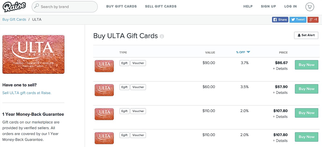Expand Details under the $86.67 price

pos(280,69)
